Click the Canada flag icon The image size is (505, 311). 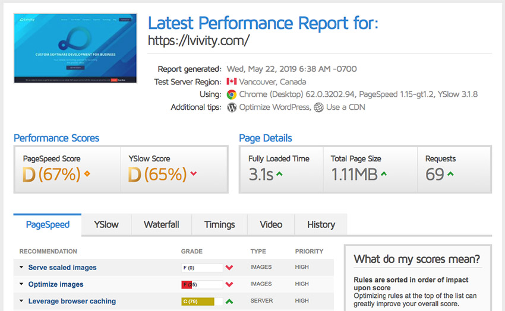click(x=232, y=81)
